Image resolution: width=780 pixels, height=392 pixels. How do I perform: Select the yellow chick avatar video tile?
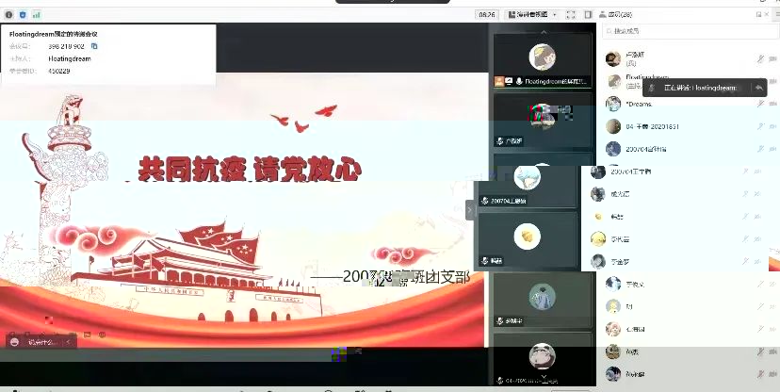(x=527, y=241)
